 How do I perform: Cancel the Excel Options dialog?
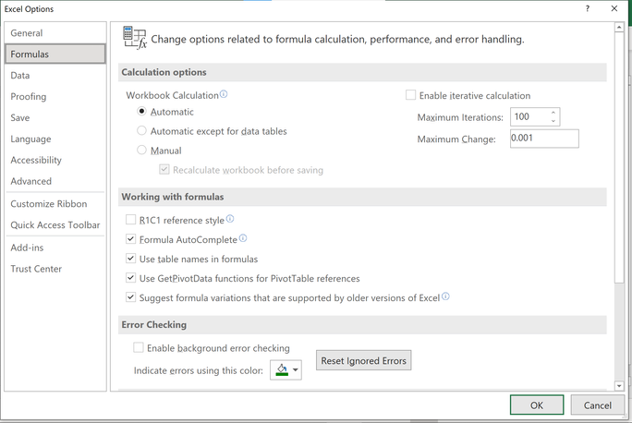[597, 405]
